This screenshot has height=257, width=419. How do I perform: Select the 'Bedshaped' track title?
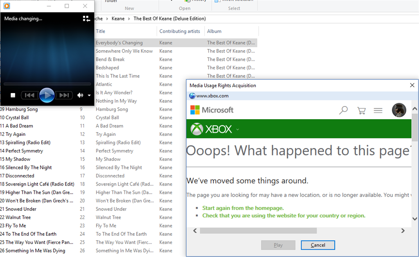click(107, 68)
